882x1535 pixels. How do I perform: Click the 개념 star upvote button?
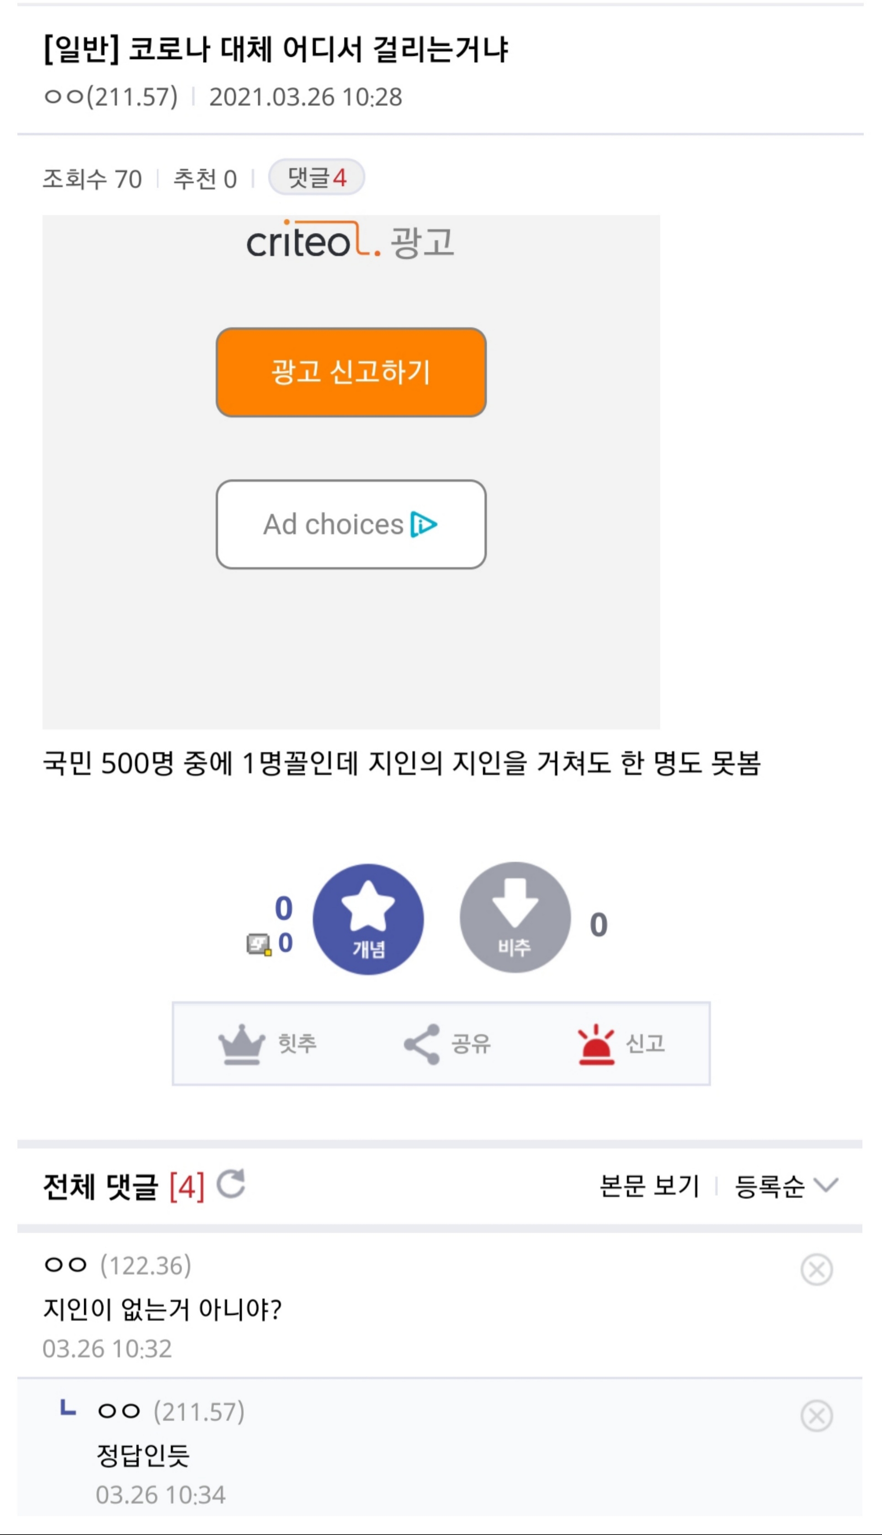click(x=368, y=919)
